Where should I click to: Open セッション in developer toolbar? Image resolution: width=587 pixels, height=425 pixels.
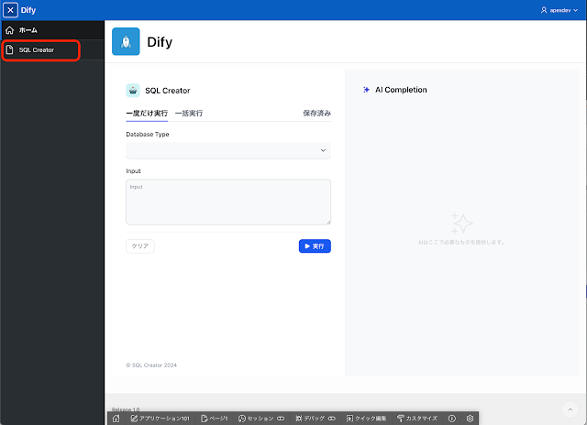261,419
